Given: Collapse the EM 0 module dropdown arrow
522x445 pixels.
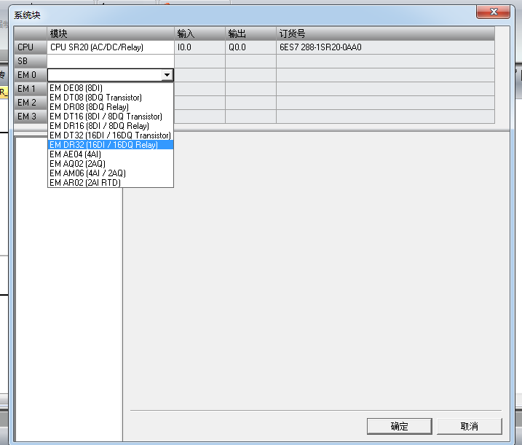Looking at the screenshot, I should click(x=167, y=75).
